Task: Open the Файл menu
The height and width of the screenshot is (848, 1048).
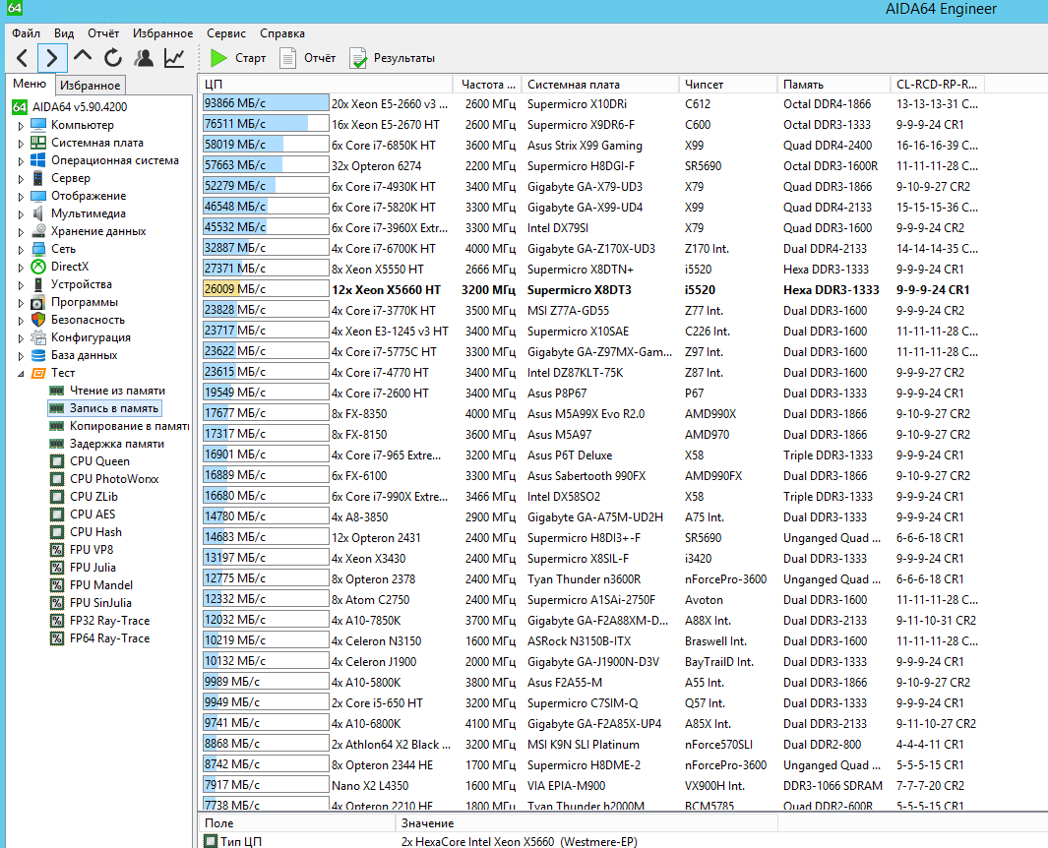Action: tap(26, 33)
